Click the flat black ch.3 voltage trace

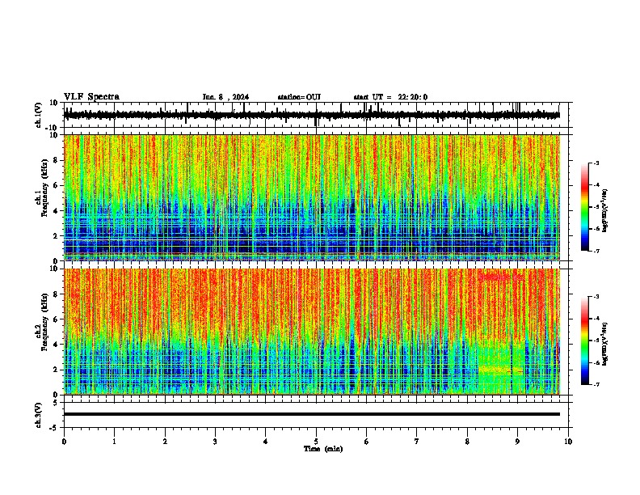pos(312,414)
